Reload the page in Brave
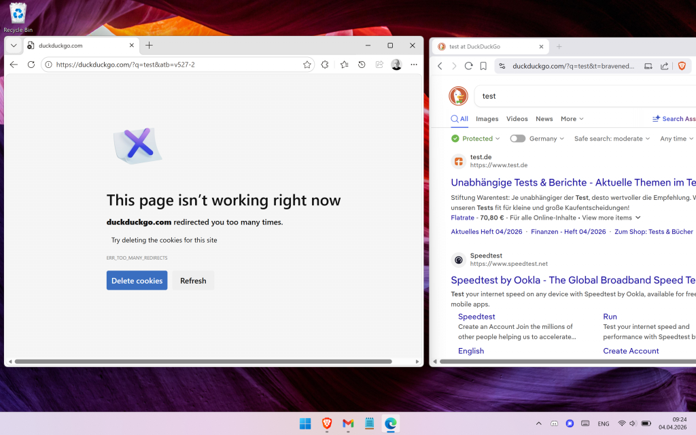The image size is (696, 435). click(x=468, y=66)
